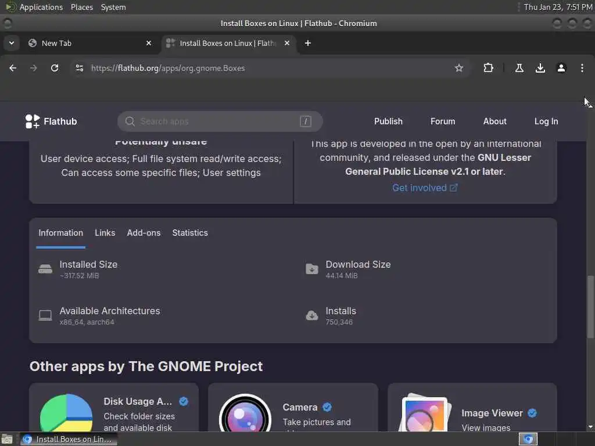Click the x86_64, aarch64 text

(x=87, y=322)
